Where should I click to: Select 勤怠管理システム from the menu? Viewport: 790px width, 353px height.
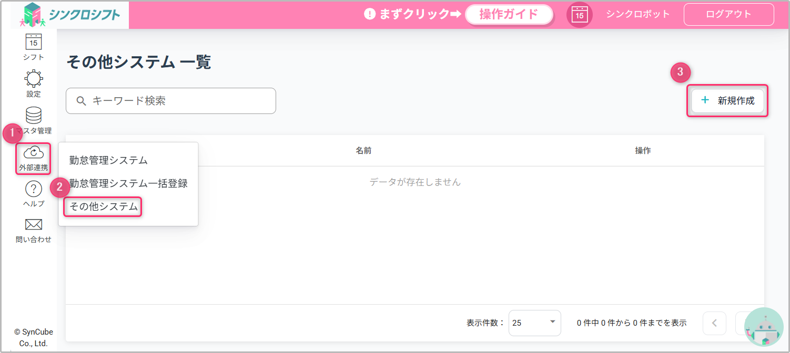pyautogui.click(x=108, y=160)
